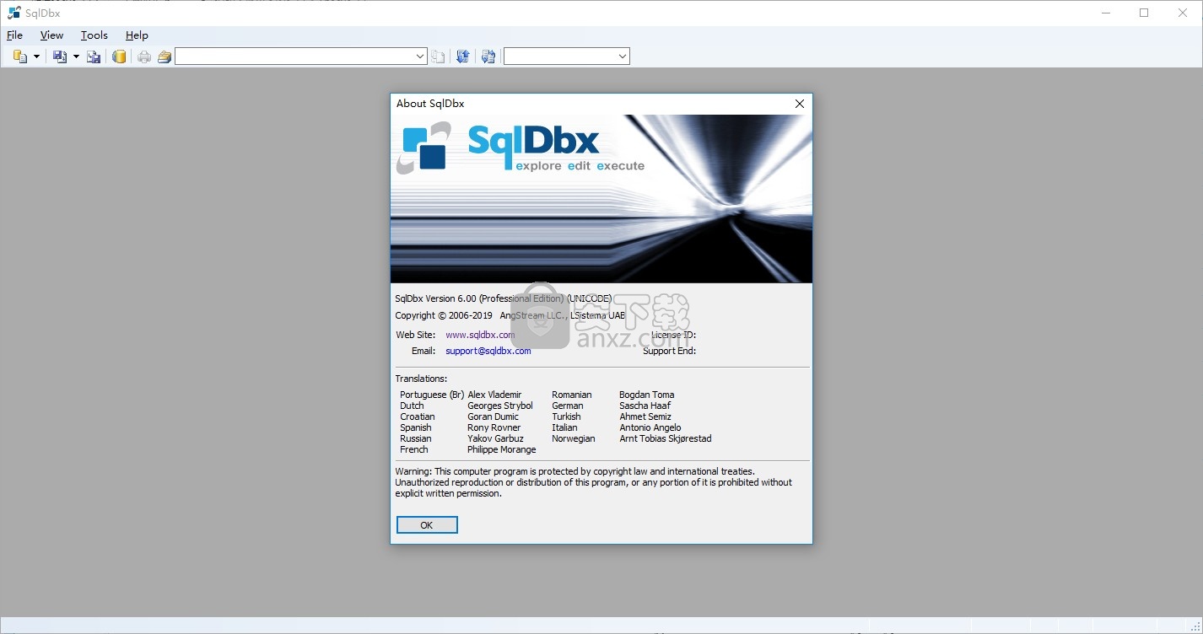Click the 'Support End:' label

pos(669,351)
